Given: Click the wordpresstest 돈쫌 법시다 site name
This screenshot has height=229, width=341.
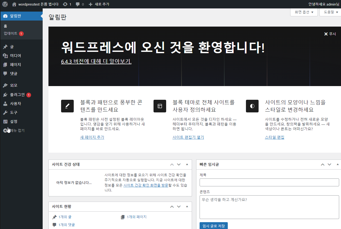Looking at the screenshot, I should 38,4.
